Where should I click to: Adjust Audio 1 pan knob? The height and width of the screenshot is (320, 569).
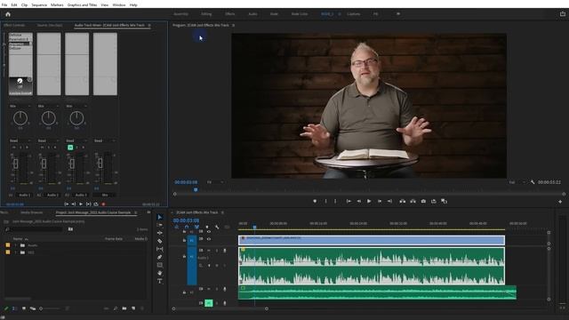pyautogui.click(x=20, y=118)
